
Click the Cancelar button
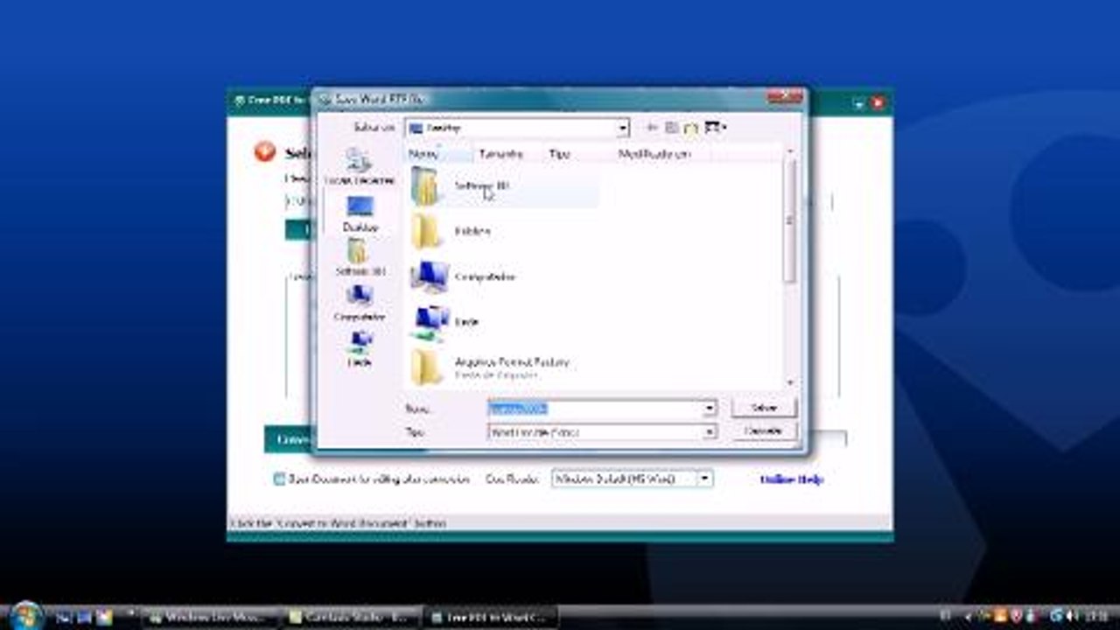(764, 431)
